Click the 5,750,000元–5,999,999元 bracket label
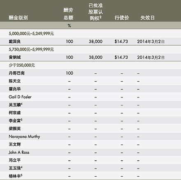This screenshot has height=180, width=181. 31,50
